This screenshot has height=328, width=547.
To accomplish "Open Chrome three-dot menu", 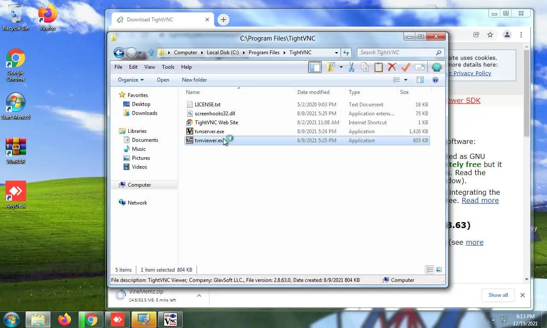I will click(x=521, y=35).
